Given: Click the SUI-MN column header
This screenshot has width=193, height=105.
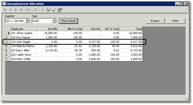Looking at the screenshot, I should (47, 29).
